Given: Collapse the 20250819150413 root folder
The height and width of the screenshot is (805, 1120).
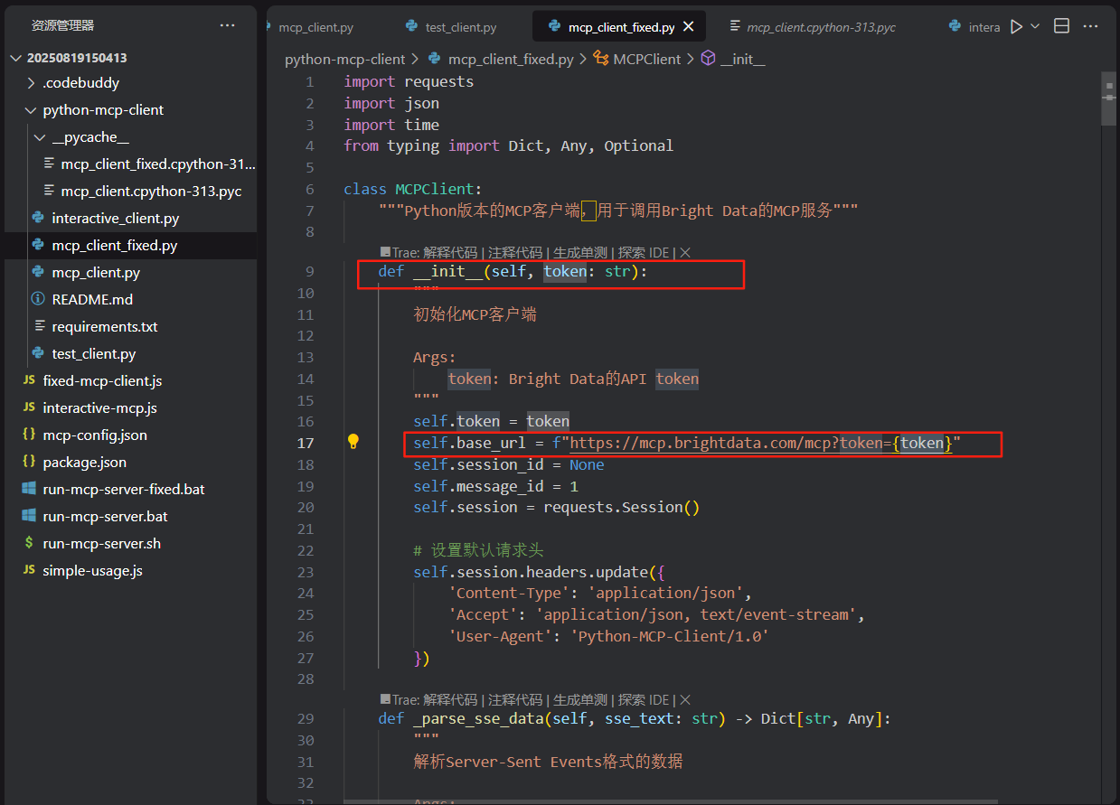Looking at the screenshot, I should coord(15,58).
